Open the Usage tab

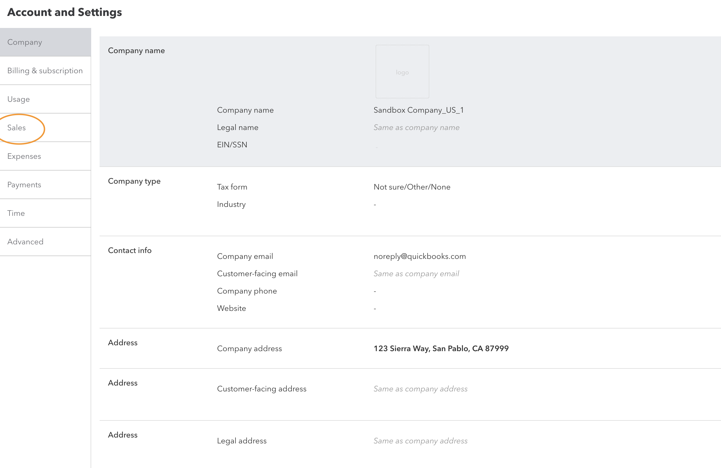click(x=18, y=99)
